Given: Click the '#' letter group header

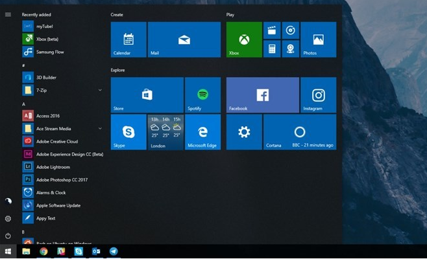Looking at the screenshot, I should (23, 65).
